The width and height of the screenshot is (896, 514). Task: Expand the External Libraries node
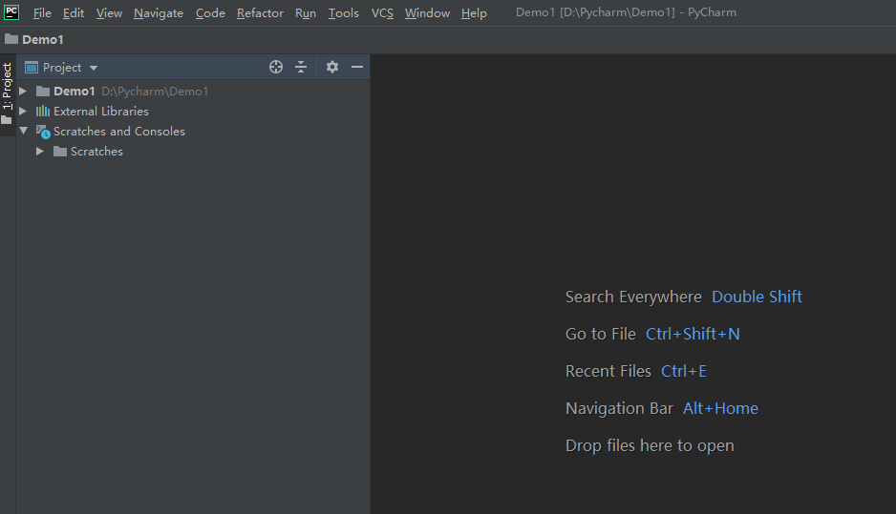(x=23, y=112)
